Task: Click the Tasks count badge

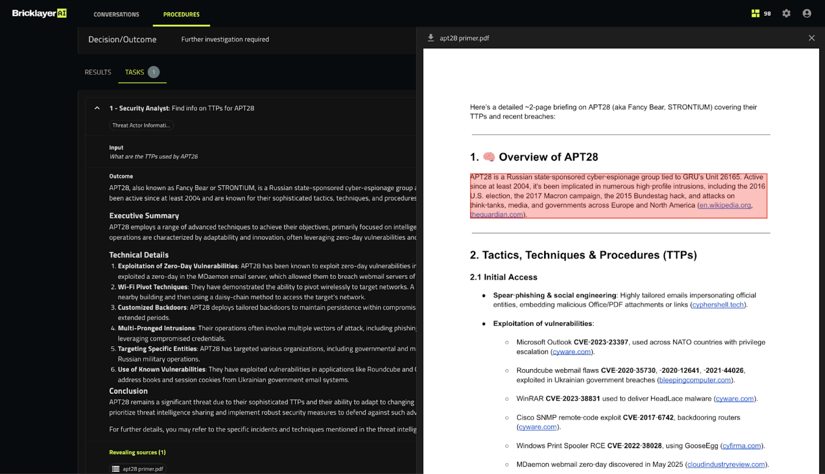Action: [153, 72]
